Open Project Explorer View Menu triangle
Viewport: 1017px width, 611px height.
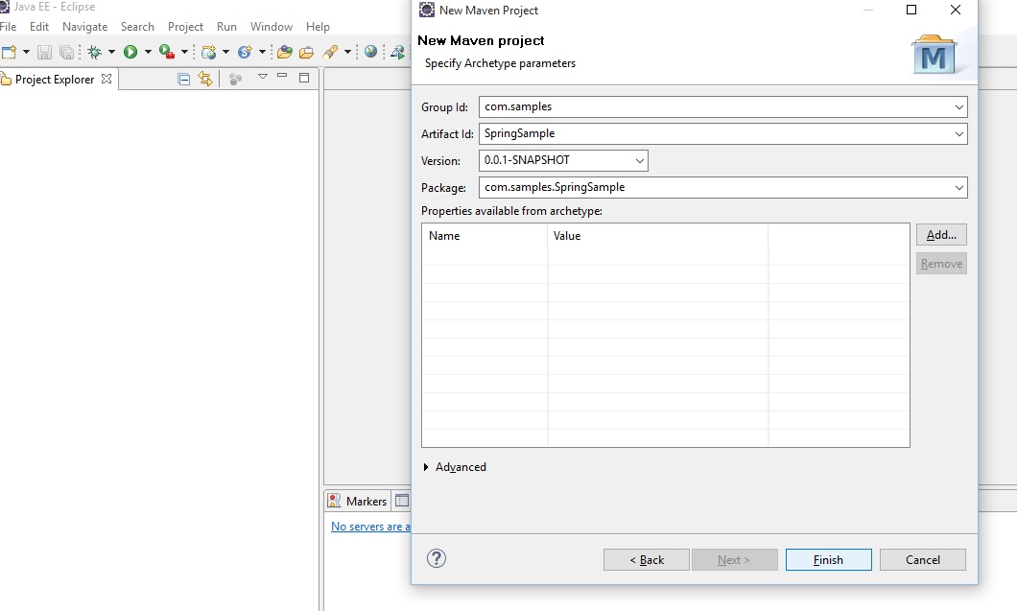point(262,77)
